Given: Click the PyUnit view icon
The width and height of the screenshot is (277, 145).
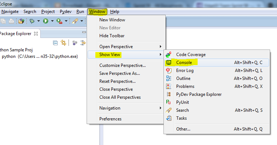Looking at the screenshot, I should 169,102.
